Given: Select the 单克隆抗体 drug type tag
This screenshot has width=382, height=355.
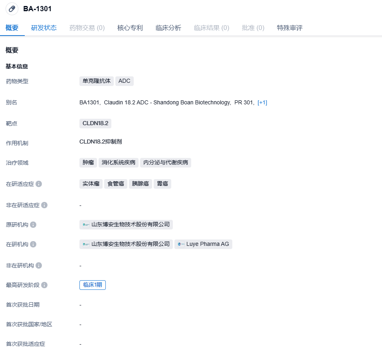Looking at the screenshot, I should pyautogui.click(x=97, y=81).
